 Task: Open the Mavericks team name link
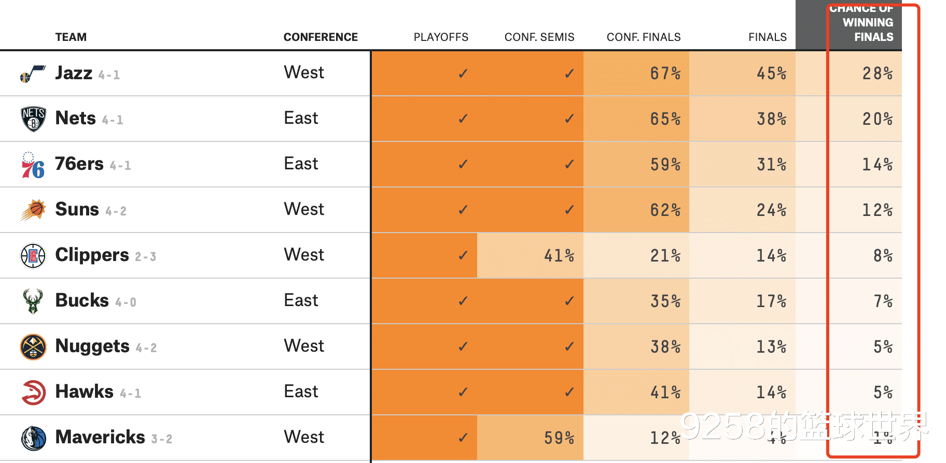click(x=100, y=437)
